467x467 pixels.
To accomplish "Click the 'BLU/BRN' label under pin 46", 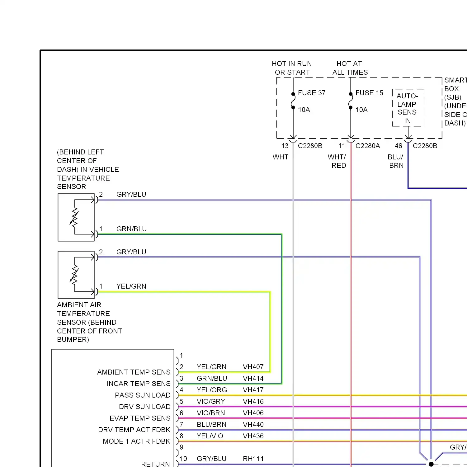I will click(x=396, y=161).
